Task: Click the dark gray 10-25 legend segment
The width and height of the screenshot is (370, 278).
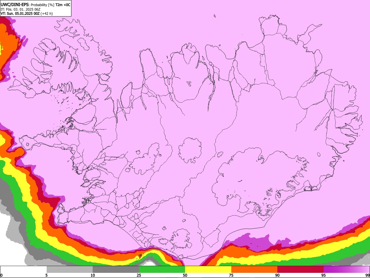Action: click(116, 270)
